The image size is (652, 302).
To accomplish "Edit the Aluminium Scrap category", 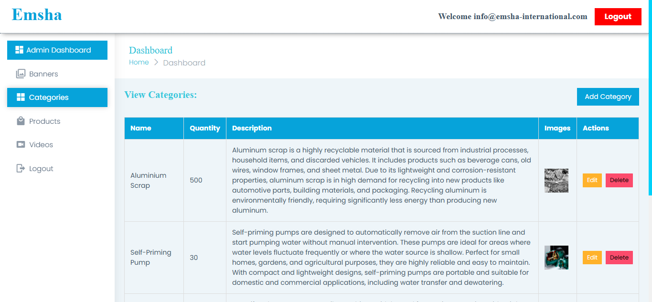I will click(x=592, y=180).
